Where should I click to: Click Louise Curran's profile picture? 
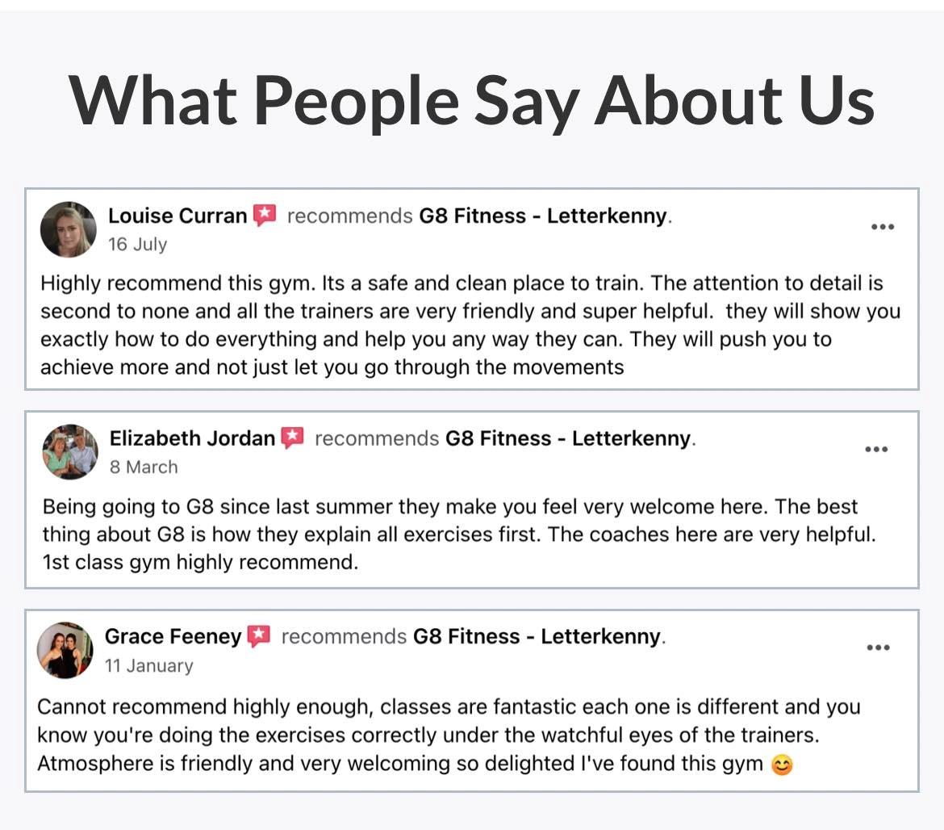point(69,229)
